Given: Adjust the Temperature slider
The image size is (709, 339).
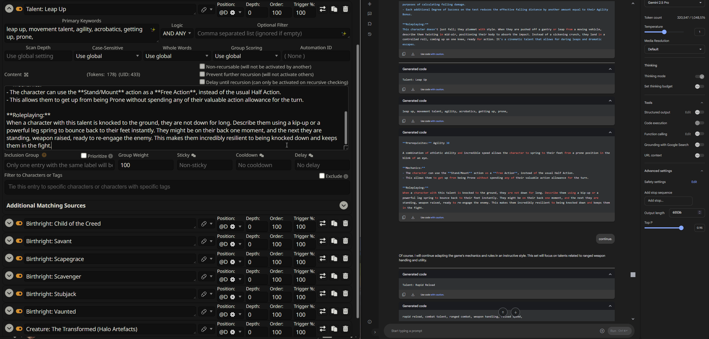Looking at the screenshot, I should coord(664,32).
